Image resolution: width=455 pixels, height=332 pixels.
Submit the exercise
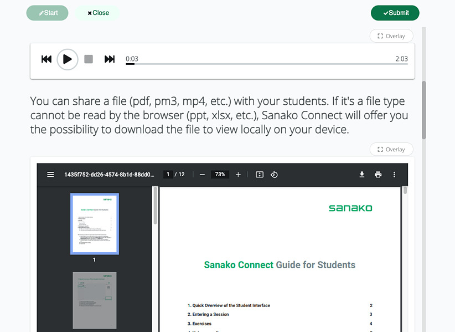tap(395, 13)
